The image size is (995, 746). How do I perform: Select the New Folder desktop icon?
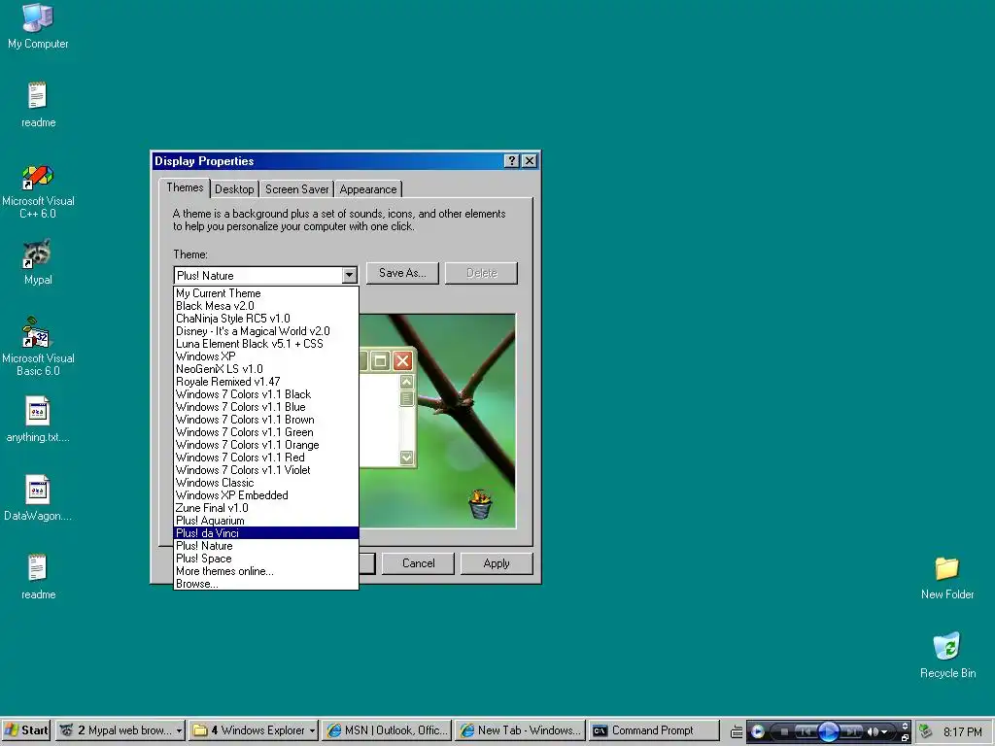[947, 578]
